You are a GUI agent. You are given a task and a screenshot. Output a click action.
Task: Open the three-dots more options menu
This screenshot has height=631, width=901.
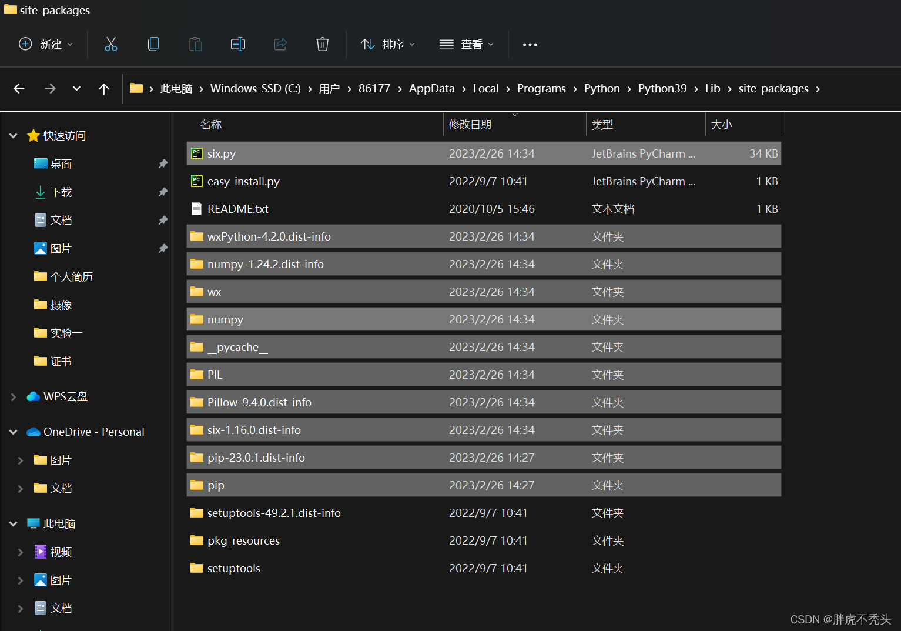(530, 45)
